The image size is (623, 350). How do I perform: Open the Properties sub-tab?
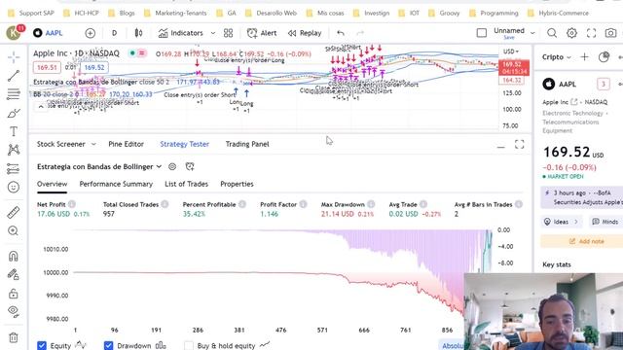[x=237, y=184]
